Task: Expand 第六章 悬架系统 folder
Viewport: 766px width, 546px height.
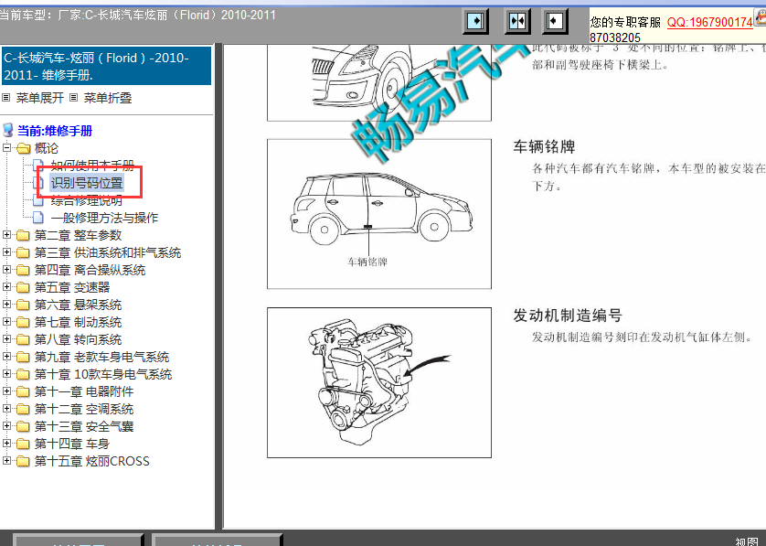Action: tap(6, 304)
